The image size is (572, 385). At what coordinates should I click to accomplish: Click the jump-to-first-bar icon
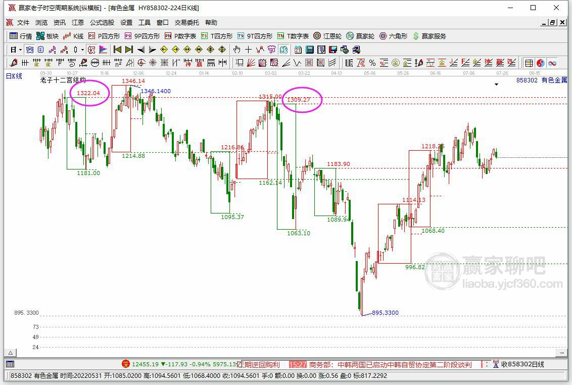(117, 50)
